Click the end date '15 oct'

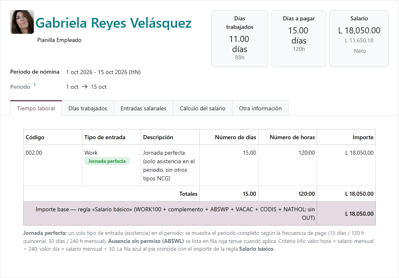tap(99, 87)
